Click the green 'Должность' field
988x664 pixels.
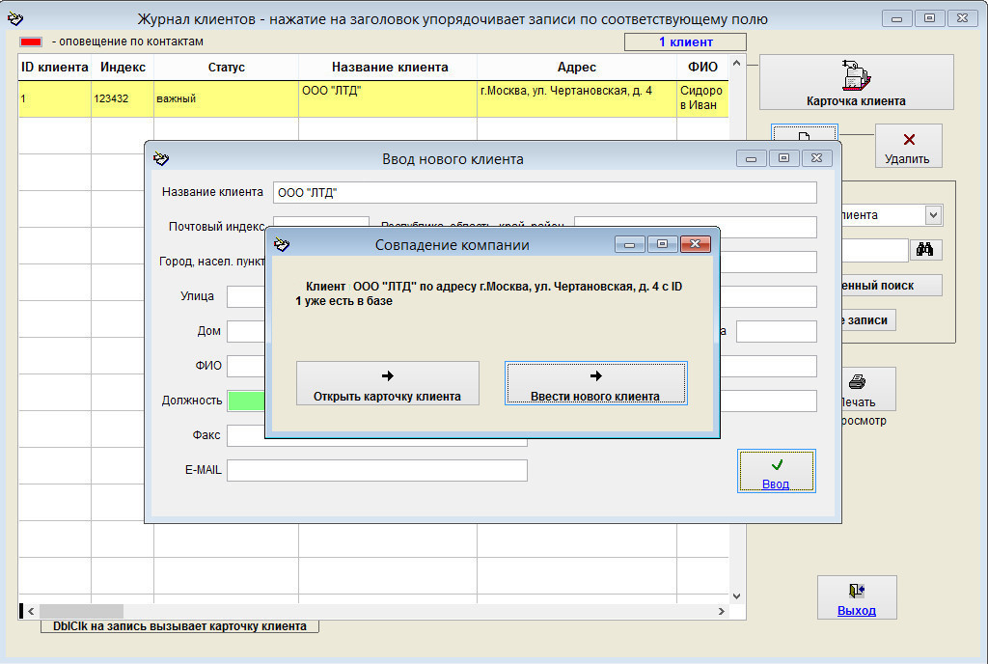point(245,401)
